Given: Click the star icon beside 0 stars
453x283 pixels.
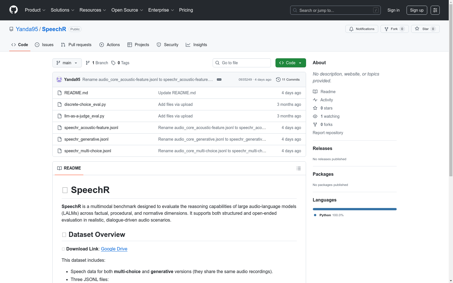Looking at the screenshot, I should (315, 108).
